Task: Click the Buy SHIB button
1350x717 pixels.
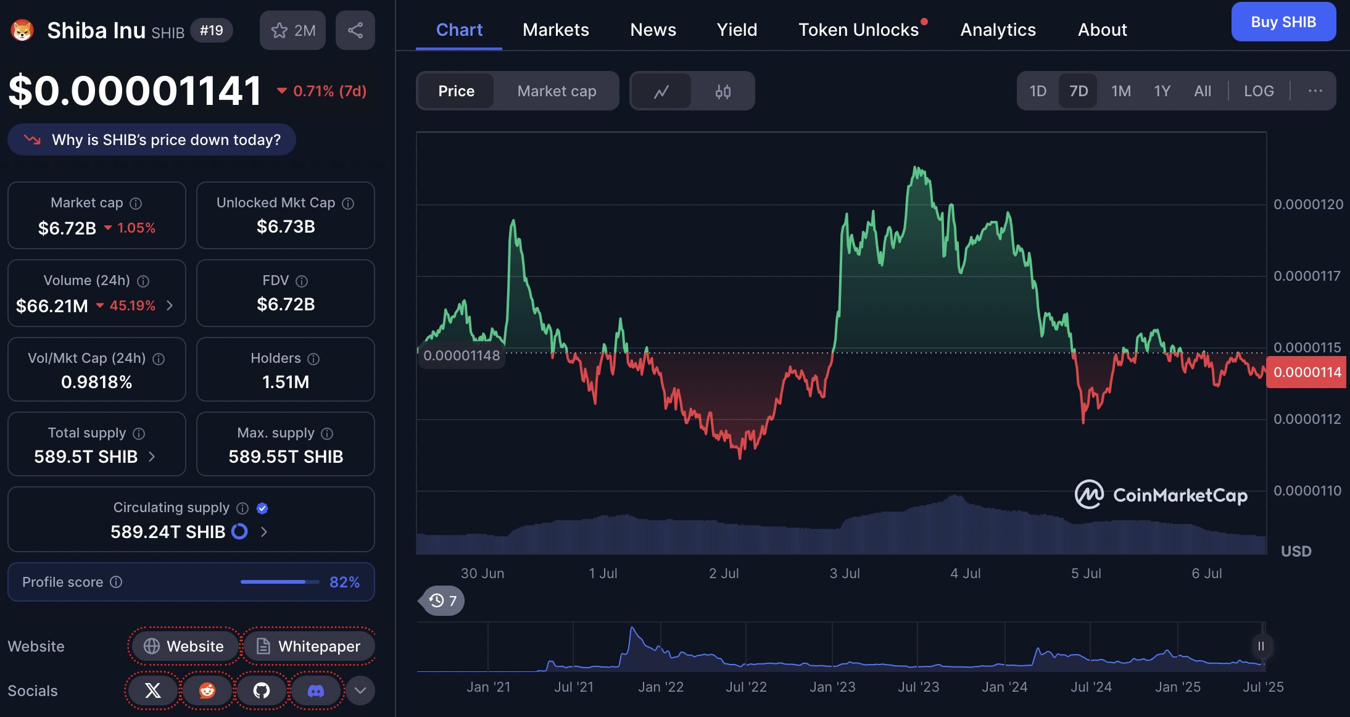Action: coord(1283,22)
